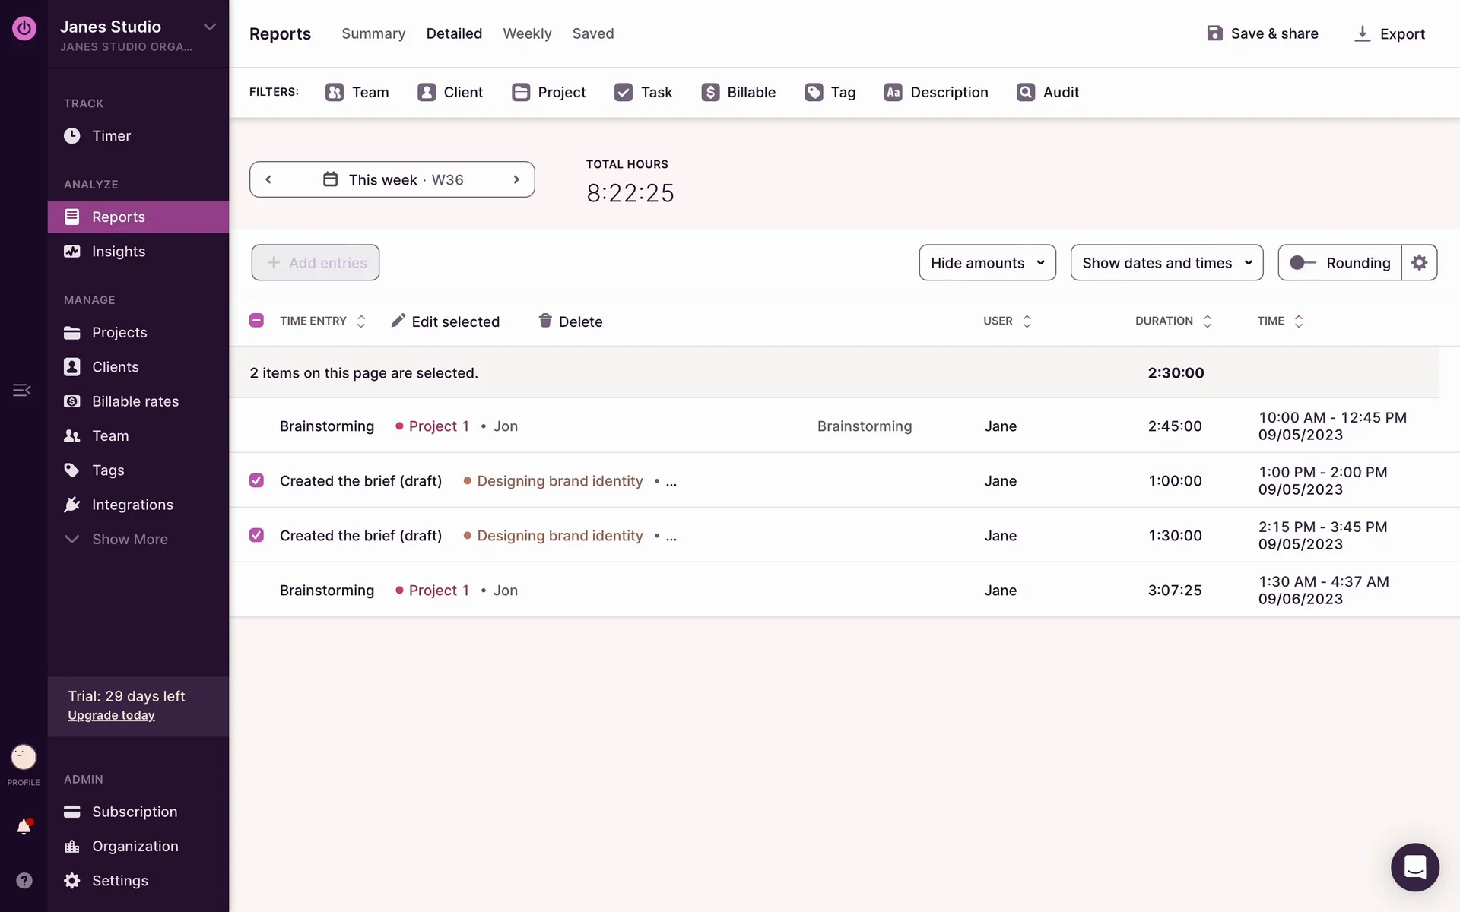Viewport: 1460px width, 912px height.
Task: Click the Toggl power logo
Action: [24, 28]
